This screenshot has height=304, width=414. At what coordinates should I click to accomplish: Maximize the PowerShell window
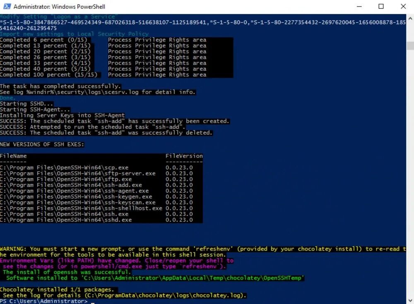381,6
